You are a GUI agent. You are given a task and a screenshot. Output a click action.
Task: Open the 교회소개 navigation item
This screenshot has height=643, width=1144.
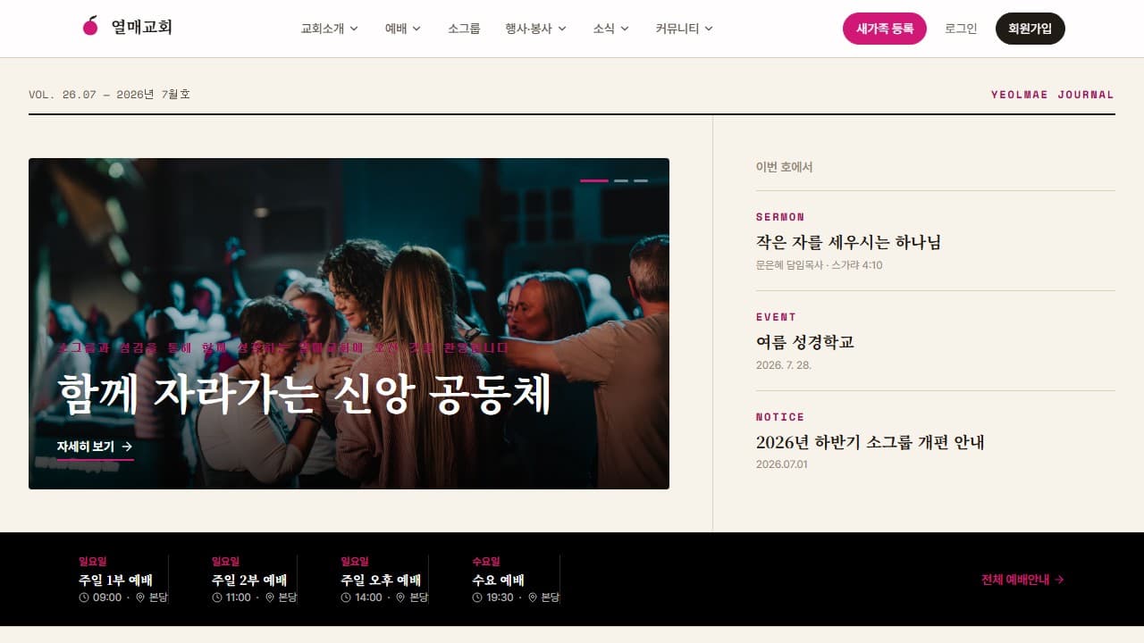tap(330, 29)
